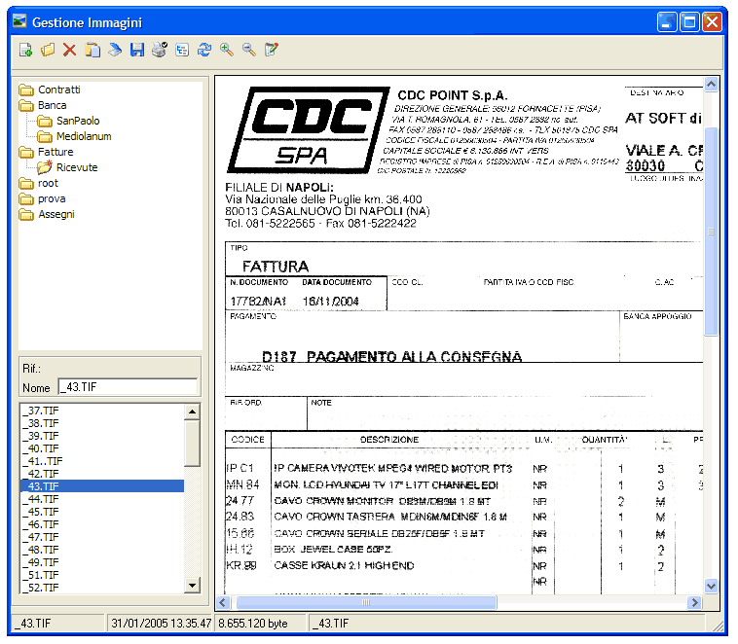Click the file list scroll down arrow
This screenshot has height=644, width=738.
pos(193,585)
